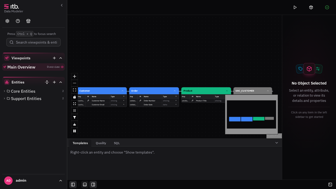Click the itb. Data Modeler logo
The width and height of the screenshot is (336, 189).
pos(14,8)
